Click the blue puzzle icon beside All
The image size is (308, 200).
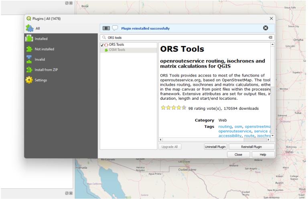tap(29, 28)
